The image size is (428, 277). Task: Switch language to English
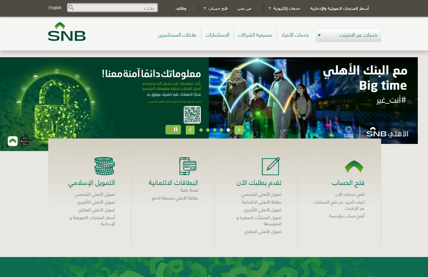click(55, 7)
